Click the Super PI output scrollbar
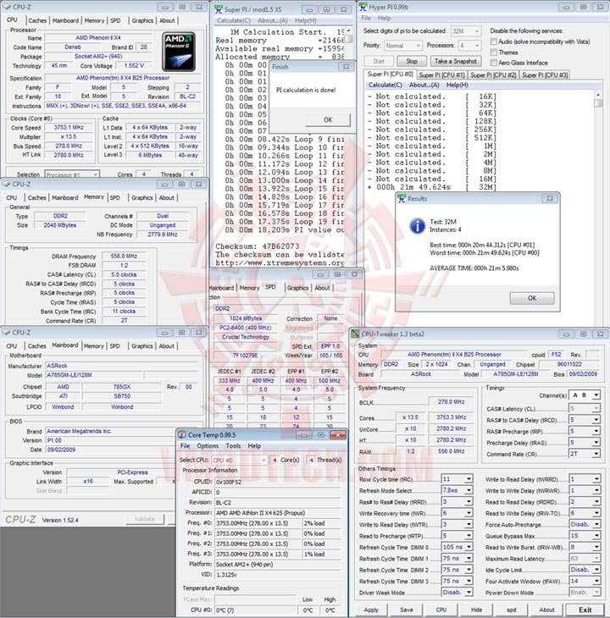This screenshot has height=618, width=610. [349, 39]
